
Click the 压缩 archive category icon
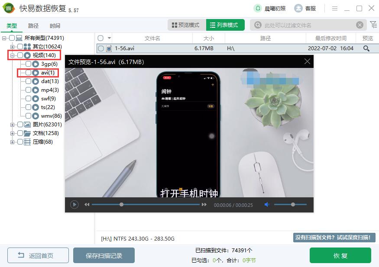click(x=27, y=142)
